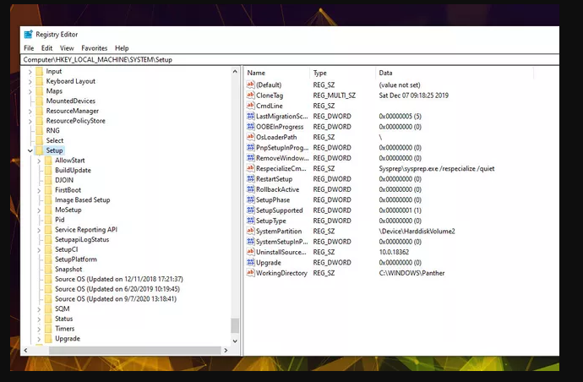The height and width of the screenshot is (382, 583).
Task: Expand the AllowStart subkey
Action: 39,161
